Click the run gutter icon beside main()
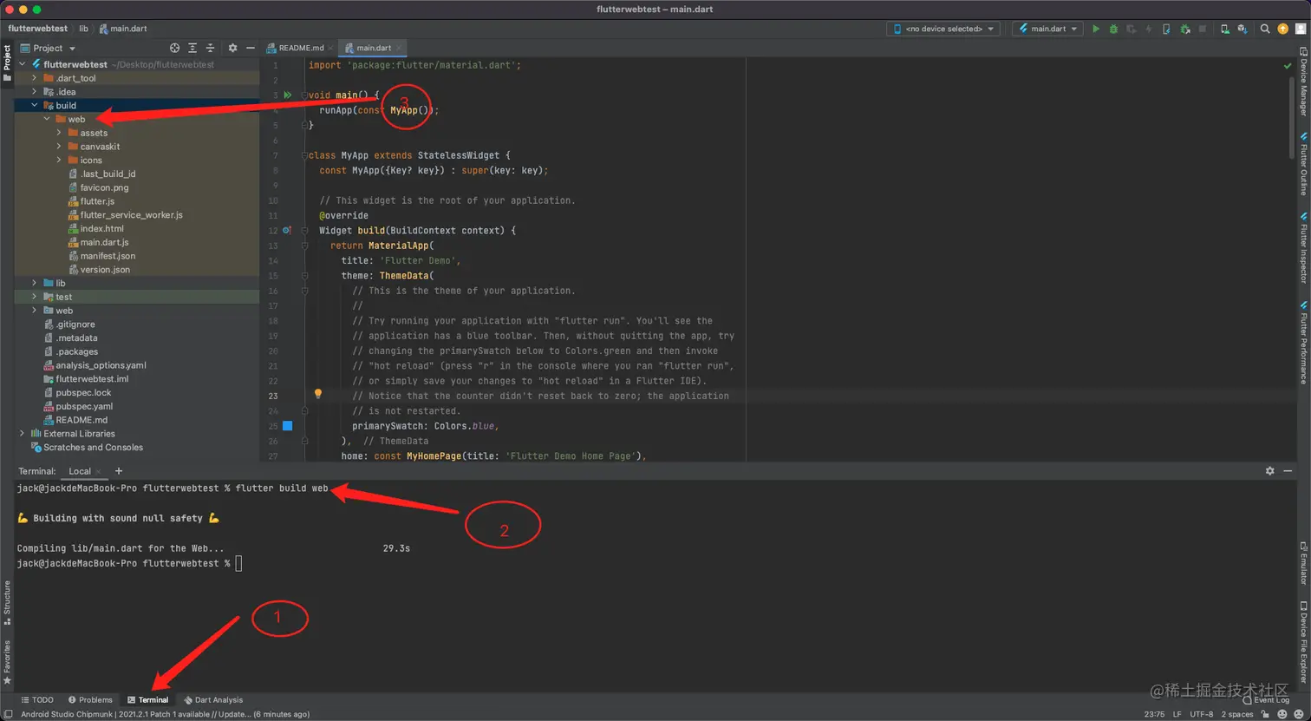The width and height of the screenshot is (1311, 721). [288, 95]
